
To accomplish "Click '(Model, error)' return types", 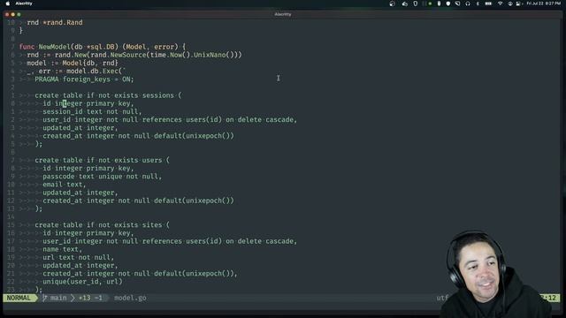I will coord(150,47).
